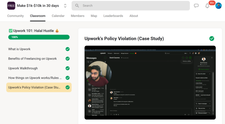Open the notifications bell
Image resolution: width=225 pixels, height=124 pixels.
point(207,6)
